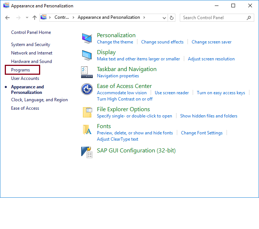
Task: Expand the address bar history dropdown
Action: (x=164, y=18)
